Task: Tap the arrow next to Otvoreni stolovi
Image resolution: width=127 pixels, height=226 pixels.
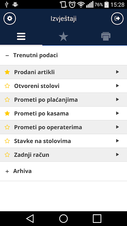Action: click(x=117, y=86)
